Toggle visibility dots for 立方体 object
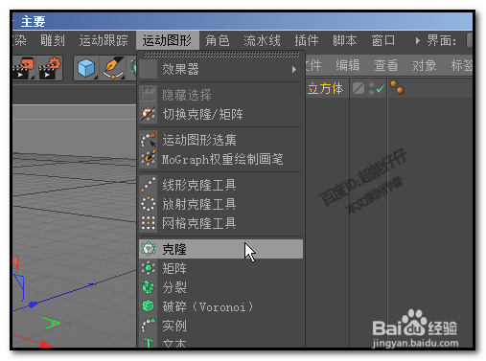 371,88
